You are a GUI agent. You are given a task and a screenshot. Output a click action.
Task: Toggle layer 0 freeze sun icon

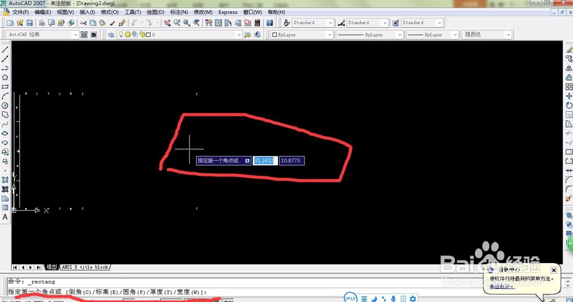[x=128, y=34]
